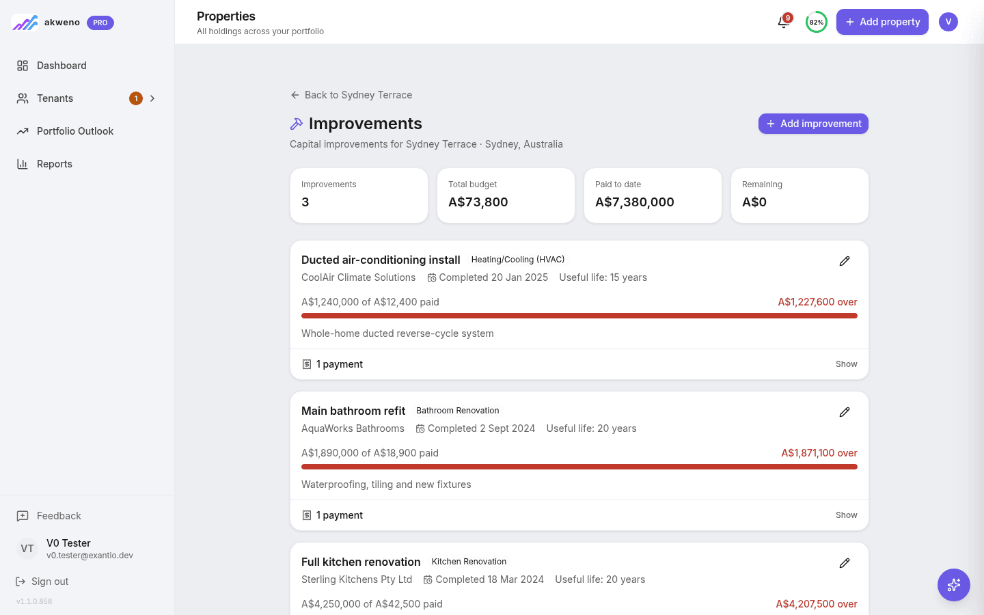Click the A$4,207,500 over amount
The width and height of the screenshot is (984, 615).
pyautogui.click(x=817, y=604)
